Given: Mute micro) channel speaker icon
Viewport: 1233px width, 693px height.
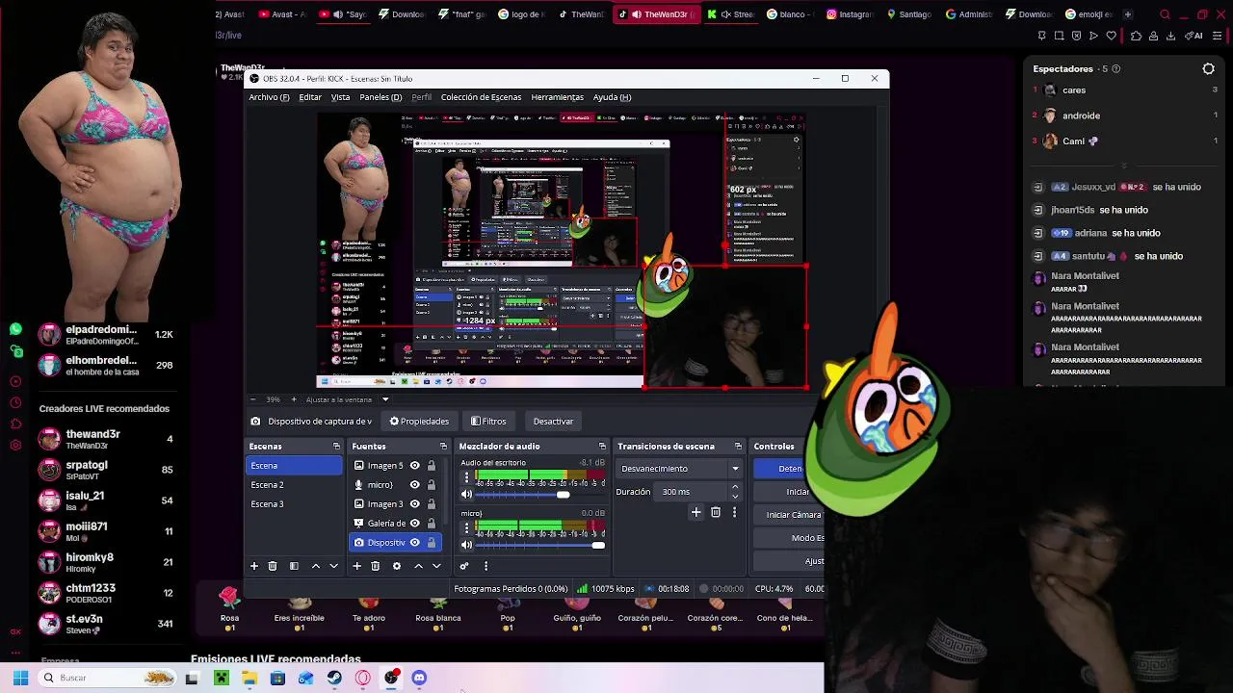Looking at the screenshot, I should coord(467,546).
